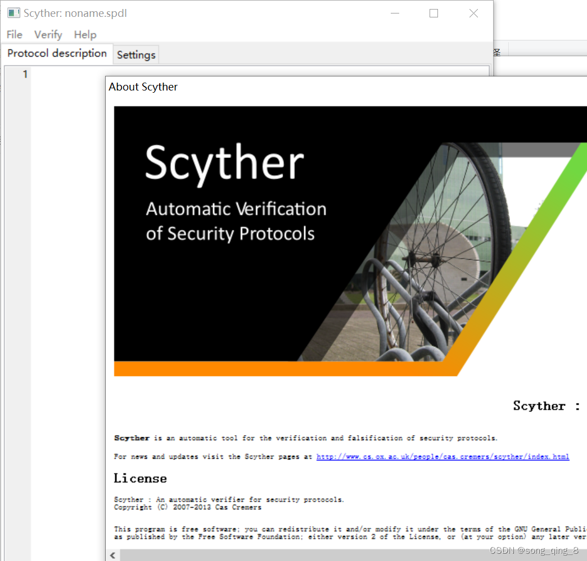Open the Help menu
Screen dimensions: 587x561
85,34
